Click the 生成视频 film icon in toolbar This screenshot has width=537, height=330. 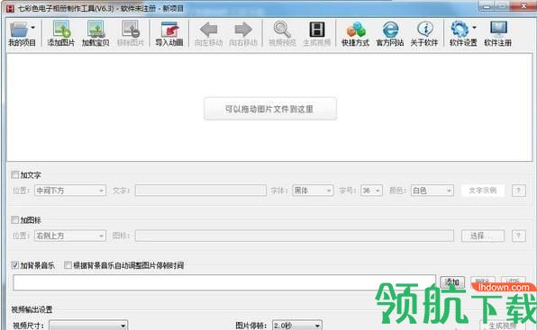click(x=317, y=30)
